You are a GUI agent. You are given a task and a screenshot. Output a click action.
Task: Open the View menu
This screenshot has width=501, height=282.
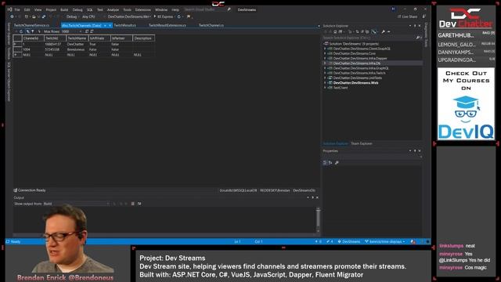point(38,10)
